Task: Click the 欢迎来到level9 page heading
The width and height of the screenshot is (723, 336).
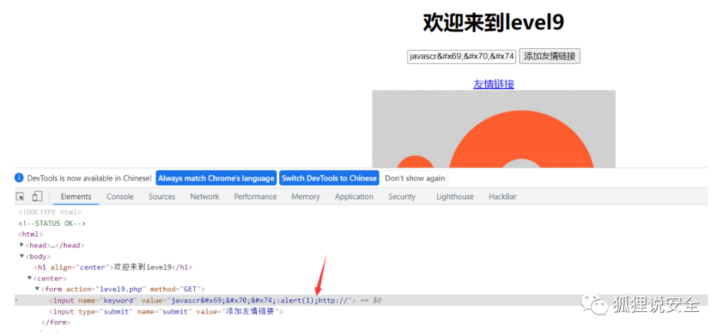Action: (493, 22)
